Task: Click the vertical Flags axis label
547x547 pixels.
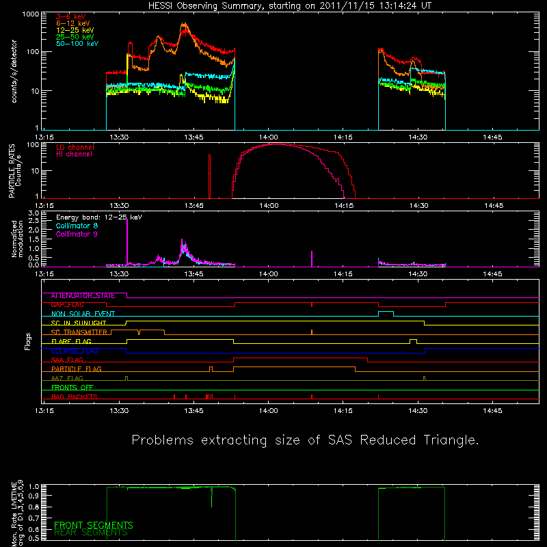Action: pyautogui.click(x=28, y=342)
